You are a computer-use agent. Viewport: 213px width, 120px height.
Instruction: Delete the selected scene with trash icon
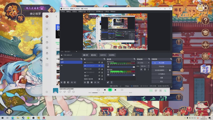(65, 82)
